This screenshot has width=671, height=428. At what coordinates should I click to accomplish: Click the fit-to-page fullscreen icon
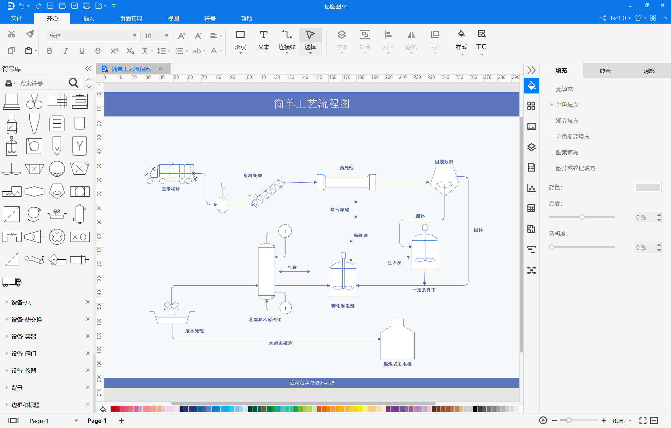[x=643, y=421]
